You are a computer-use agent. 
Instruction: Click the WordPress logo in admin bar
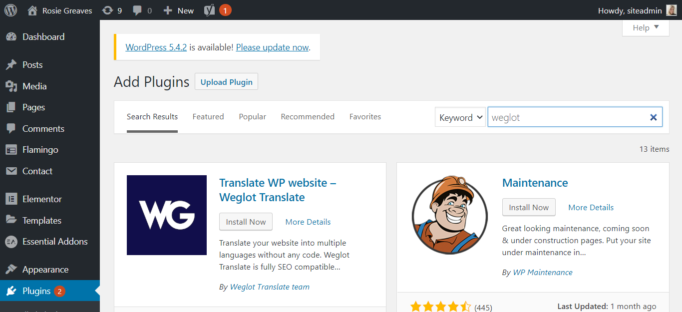point(10,10)
